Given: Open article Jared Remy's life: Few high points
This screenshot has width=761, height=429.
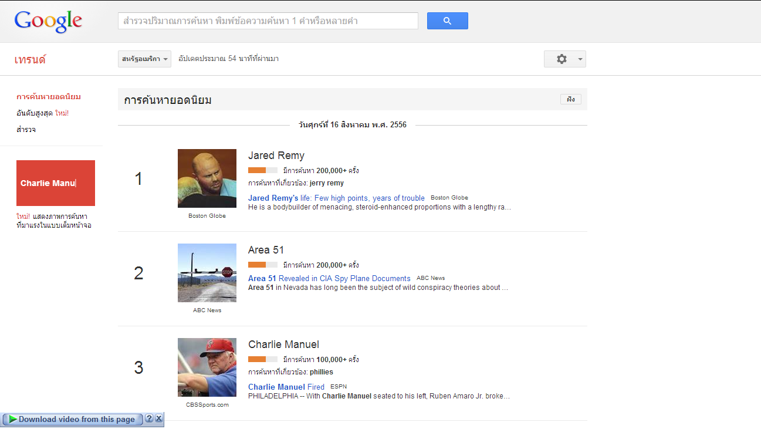Looking at the screenshot, I should pyautogui.click(x=336, y=198).
